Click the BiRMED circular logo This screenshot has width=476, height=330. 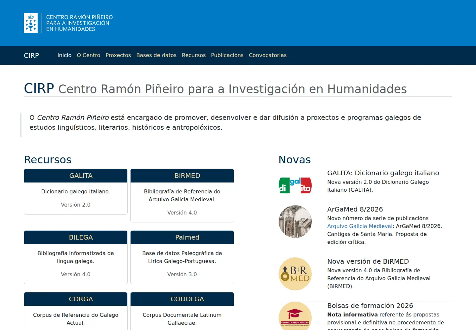(x=295, y=274)
